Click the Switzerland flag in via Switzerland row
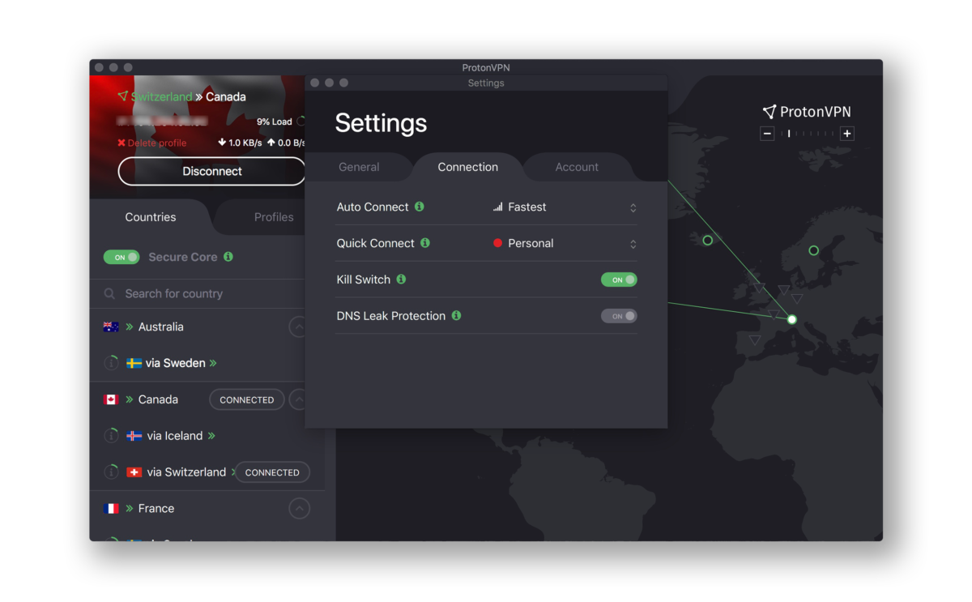 [x=134, y=472]
